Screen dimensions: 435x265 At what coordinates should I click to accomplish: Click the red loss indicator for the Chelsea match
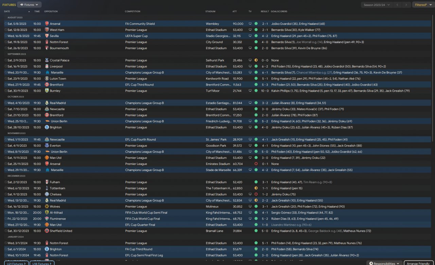(x=256, y=194)
